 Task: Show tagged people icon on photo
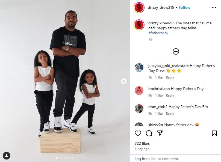click(x=7, y=156)
